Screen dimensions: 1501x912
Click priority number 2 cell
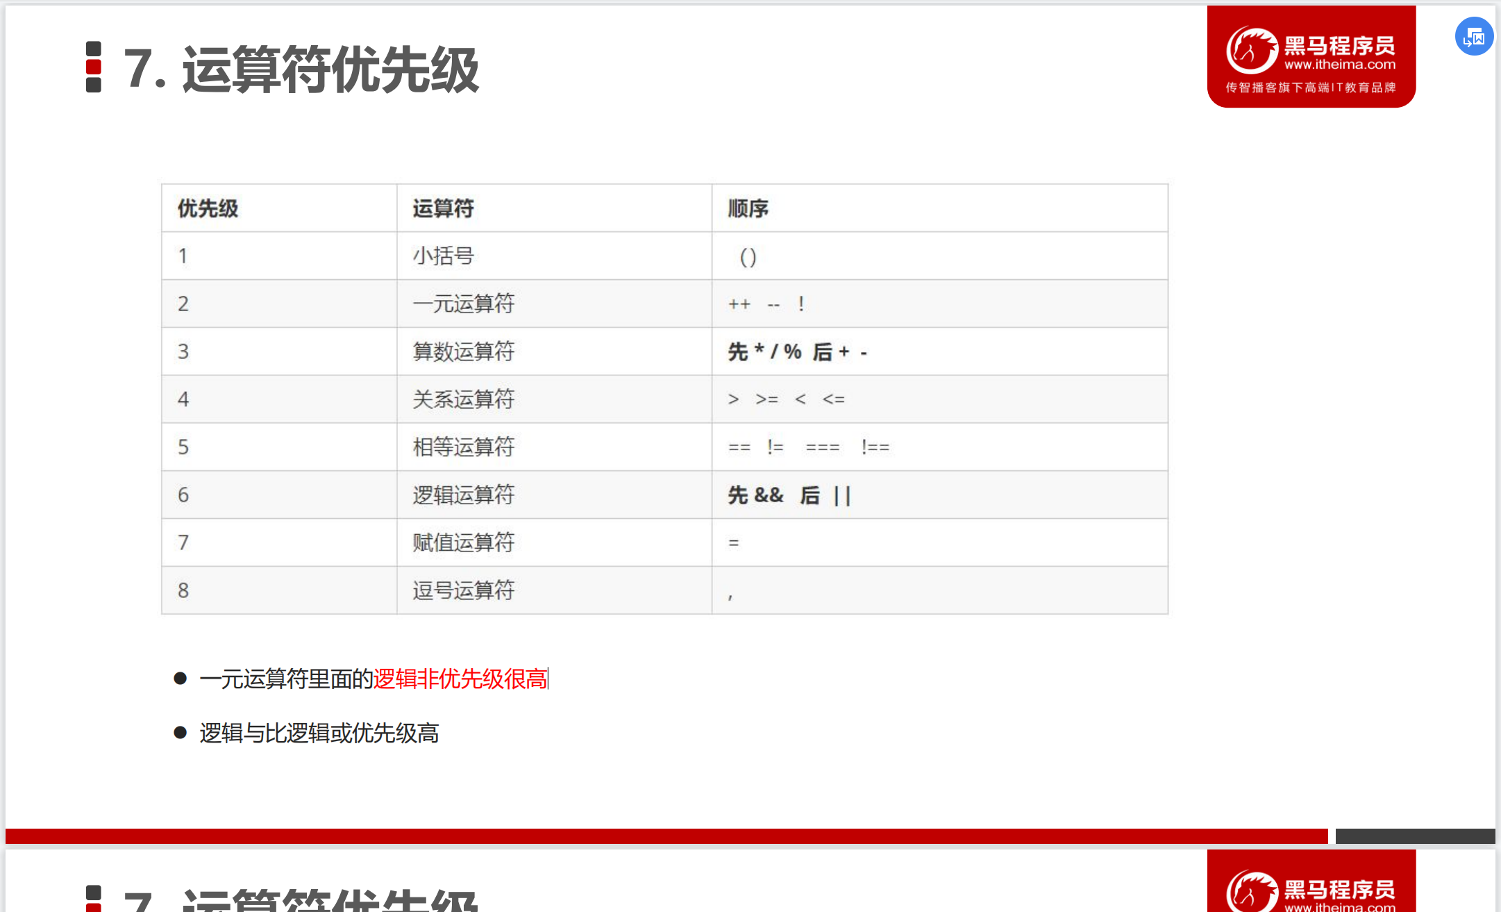click(279, 304)
